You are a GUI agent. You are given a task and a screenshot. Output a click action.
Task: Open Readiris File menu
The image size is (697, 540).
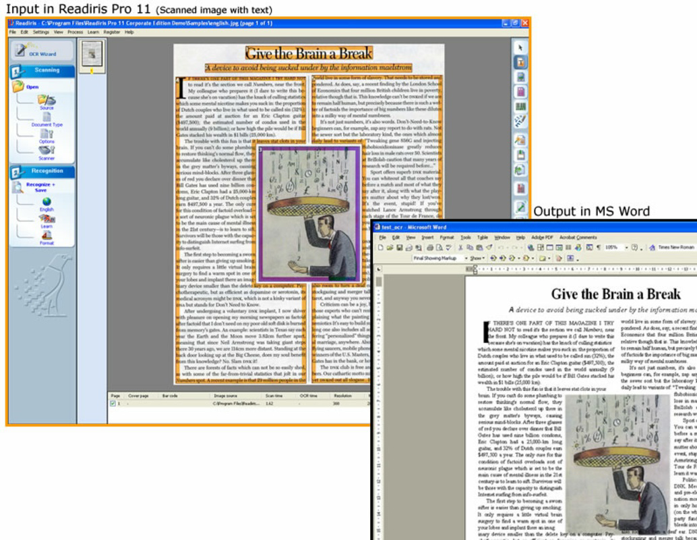coord(12,32)
